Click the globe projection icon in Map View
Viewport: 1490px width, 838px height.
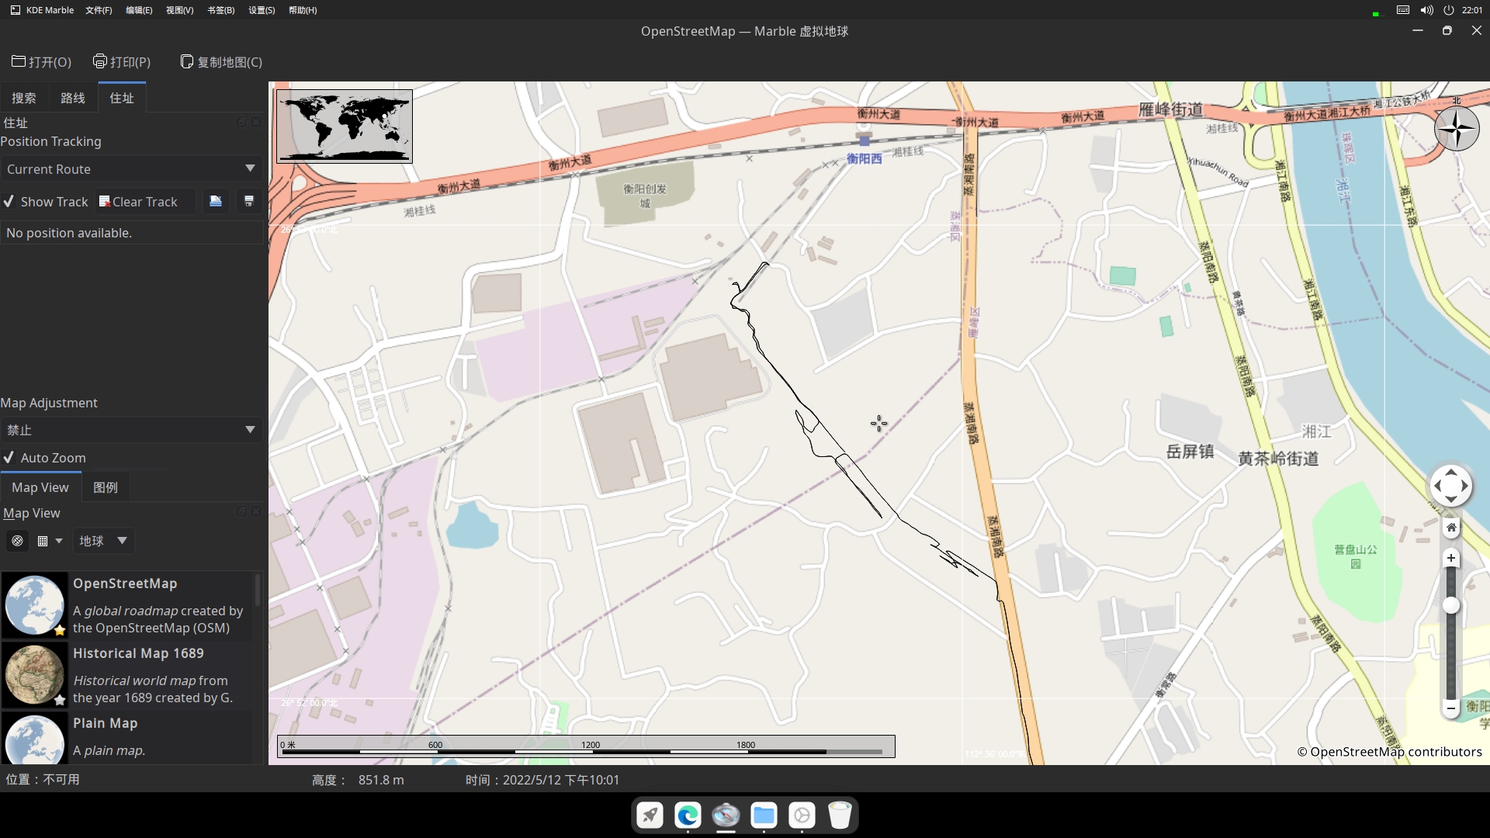tap(17, 541)
